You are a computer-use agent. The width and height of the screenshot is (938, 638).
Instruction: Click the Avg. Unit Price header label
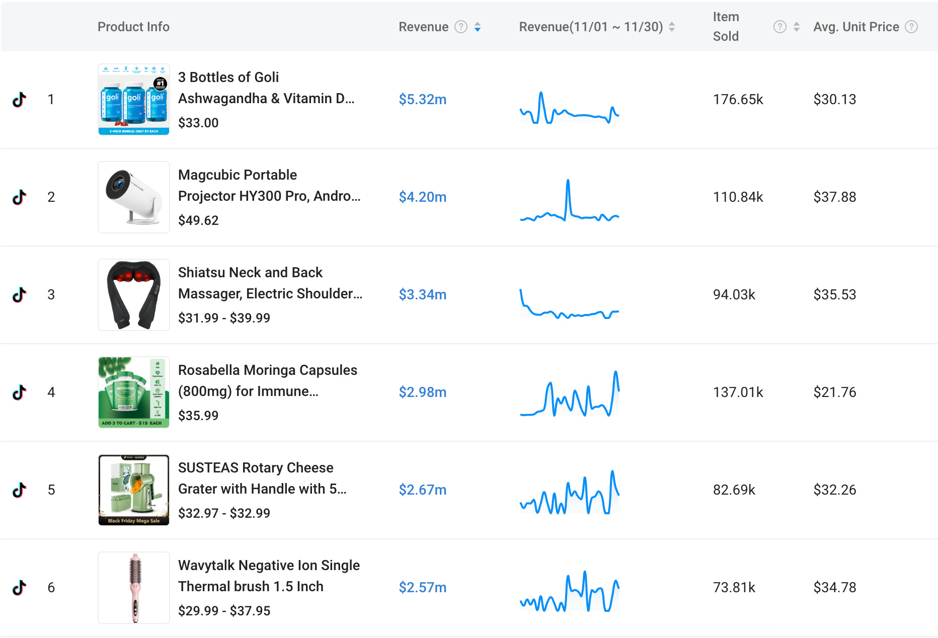856,27
